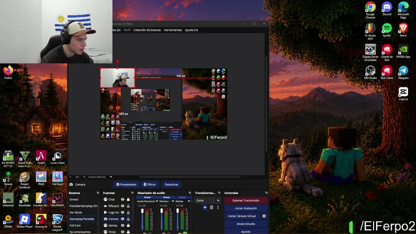Click the Mic/Aux volume fader

pos(161,211)
